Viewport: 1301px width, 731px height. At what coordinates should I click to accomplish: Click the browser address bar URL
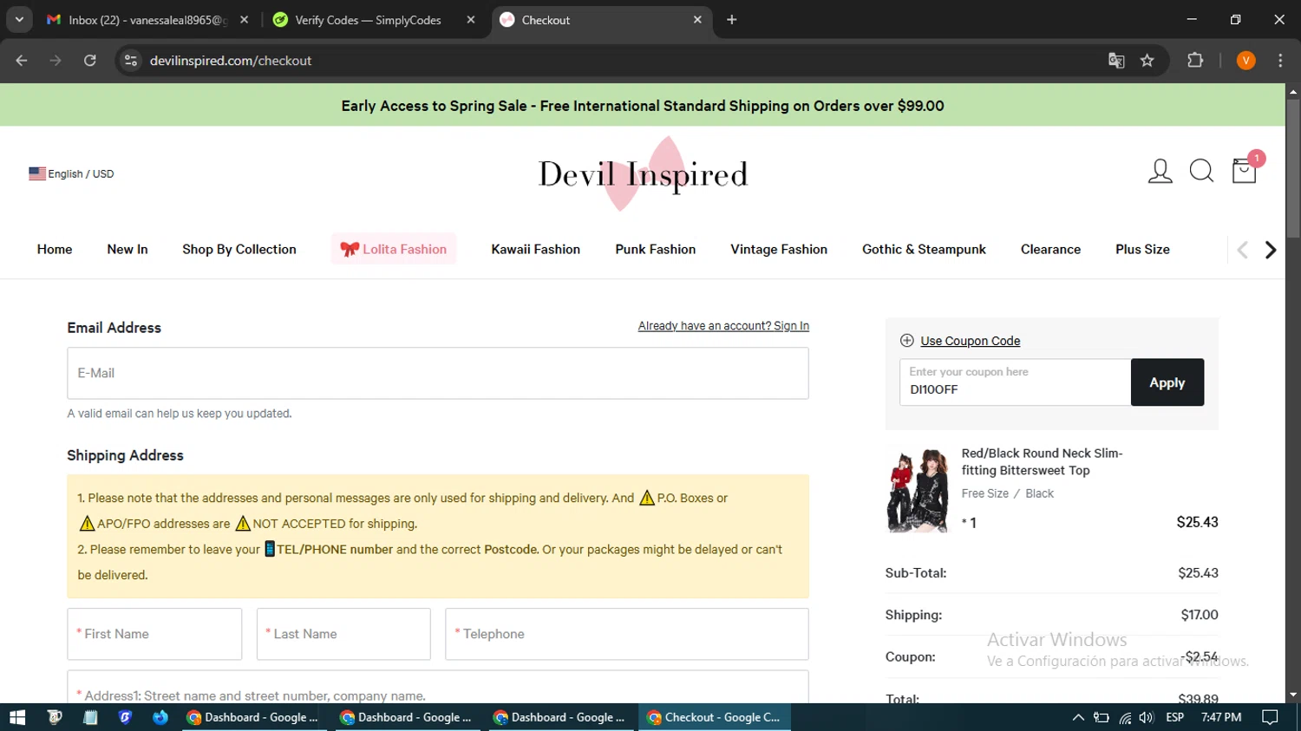click(x=231, y=61)
